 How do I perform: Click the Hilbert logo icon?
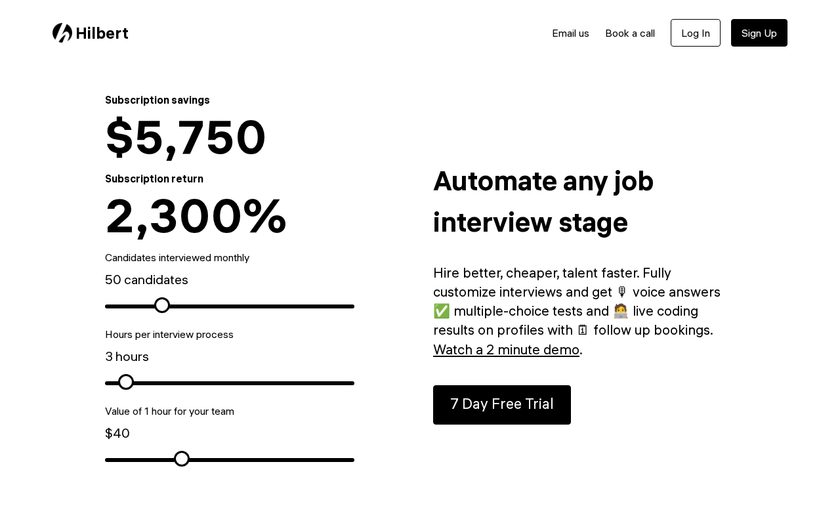click(62, 33)
